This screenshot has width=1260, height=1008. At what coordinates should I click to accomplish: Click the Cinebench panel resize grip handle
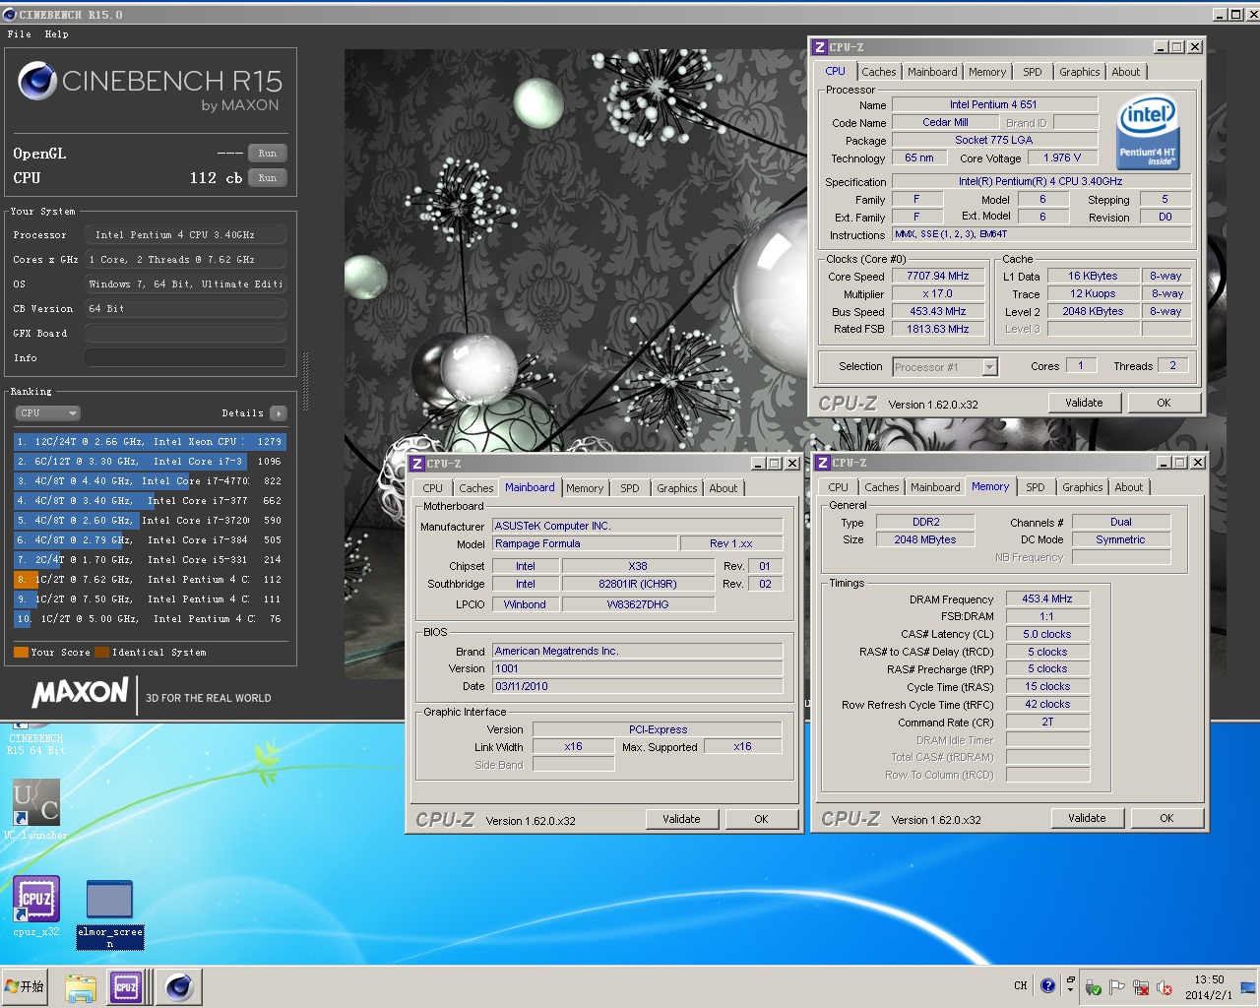click(305, 382)
